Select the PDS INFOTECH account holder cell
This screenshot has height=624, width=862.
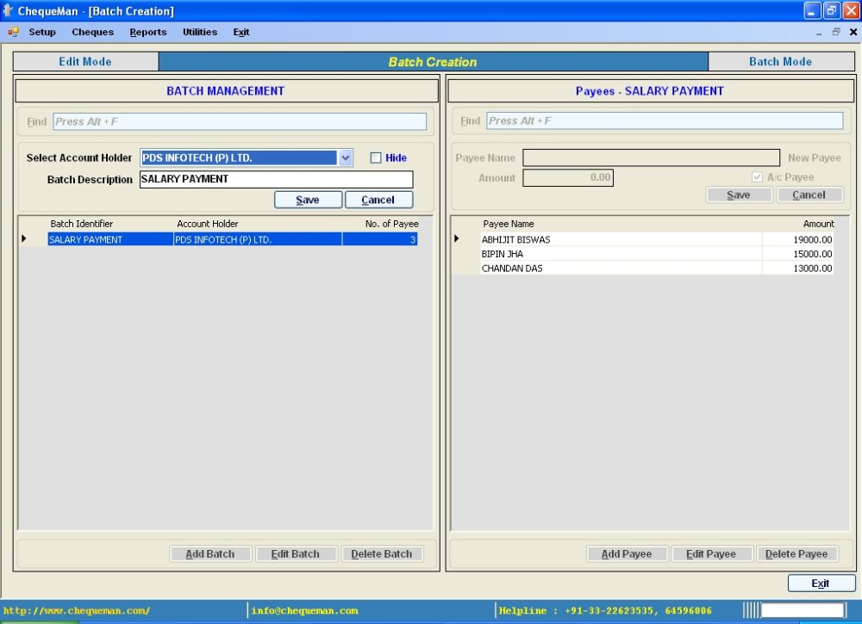point(258,239)
